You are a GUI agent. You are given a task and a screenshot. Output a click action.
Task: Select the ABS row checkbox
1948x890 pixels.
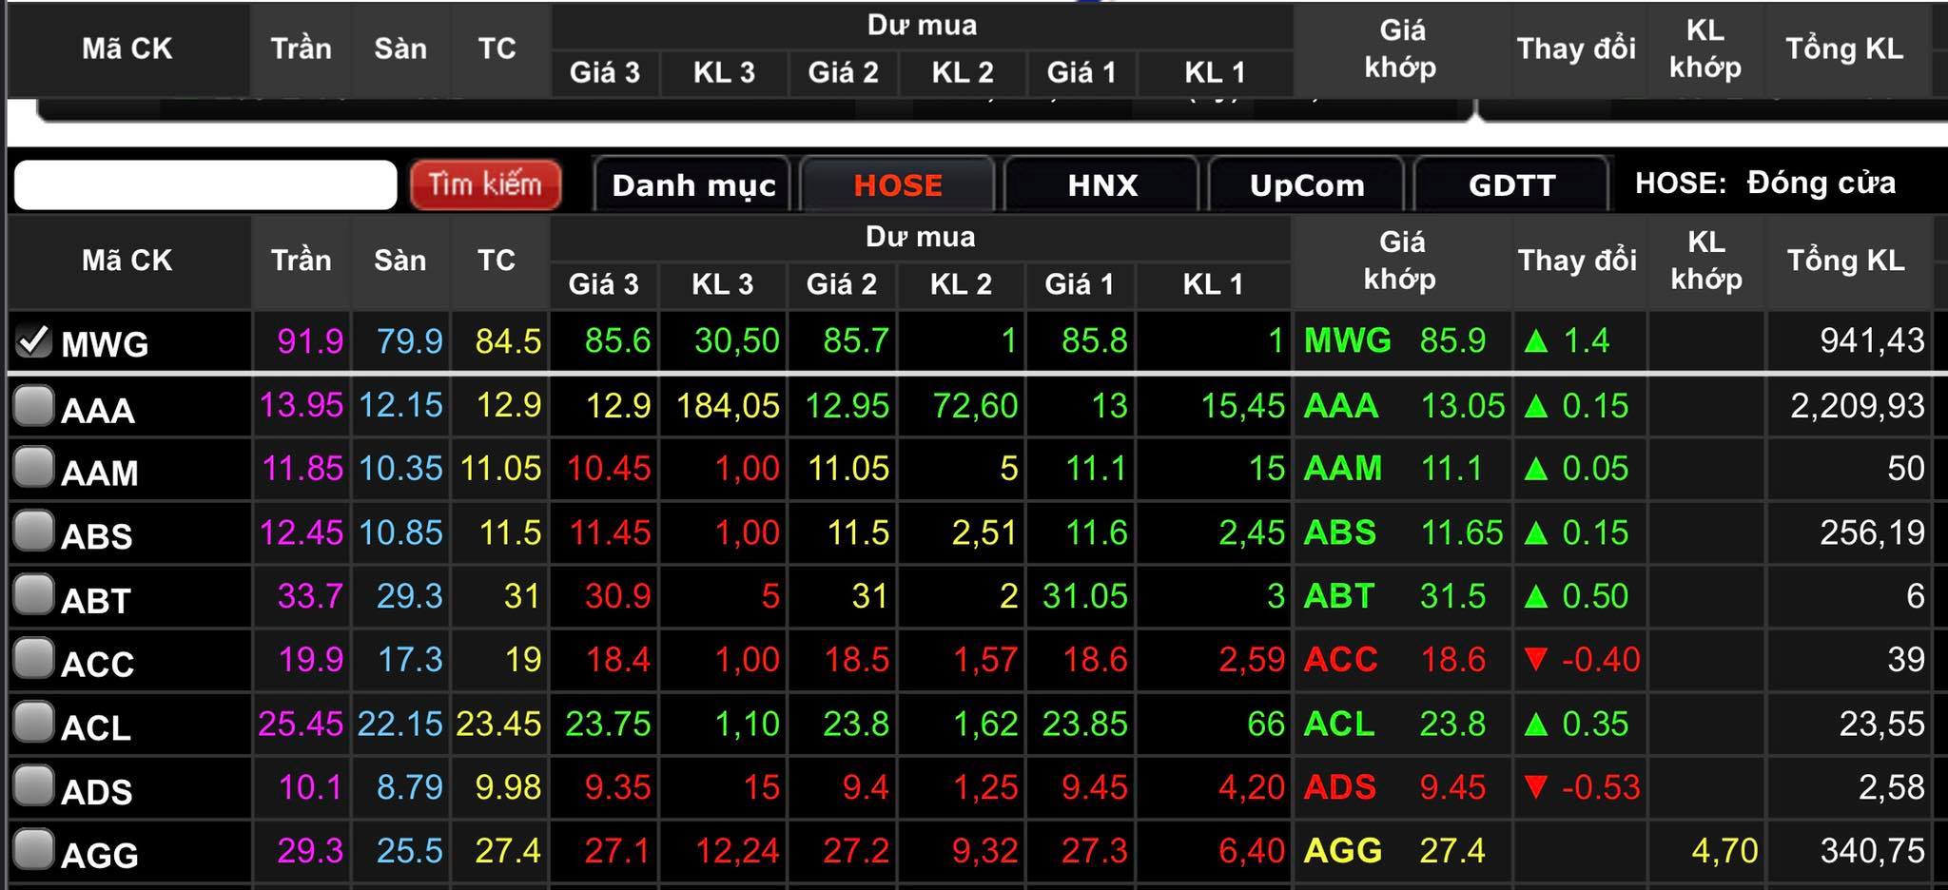pyautogui.click(x=33, y=531)
